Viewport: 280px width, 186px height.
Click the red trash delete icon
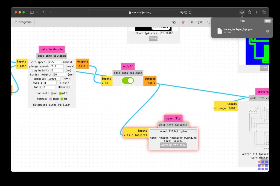coord(183,22)
